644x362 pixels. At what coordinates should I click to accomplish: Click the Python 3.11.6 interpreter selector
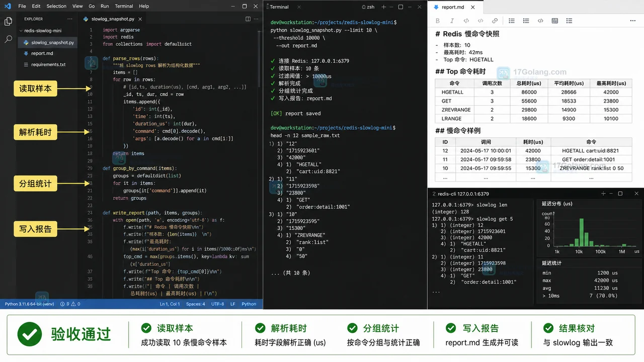click(29, 304)
